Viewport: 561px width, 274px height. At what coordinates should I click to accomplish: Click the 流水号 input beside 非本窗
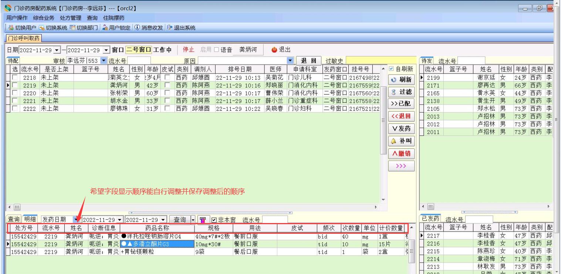[274, 220]
